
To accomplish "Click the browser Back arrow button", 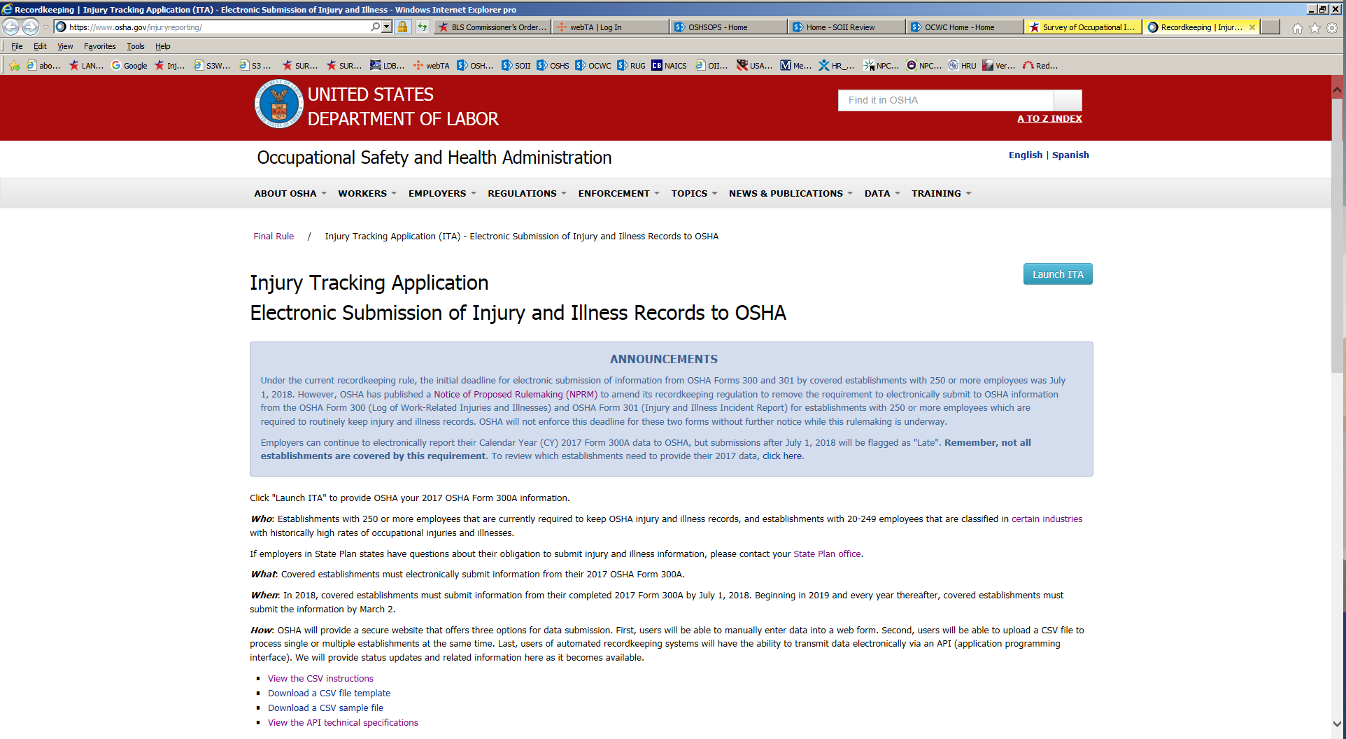I will pyautogui.click(x=11, y=27).
